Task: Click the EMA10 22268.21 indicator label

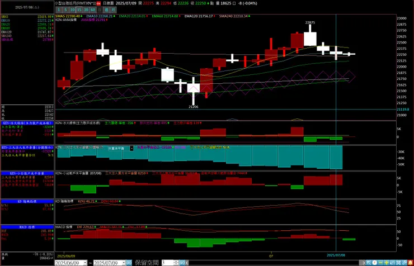Action: pyautogui.click(x=101, y=16)
